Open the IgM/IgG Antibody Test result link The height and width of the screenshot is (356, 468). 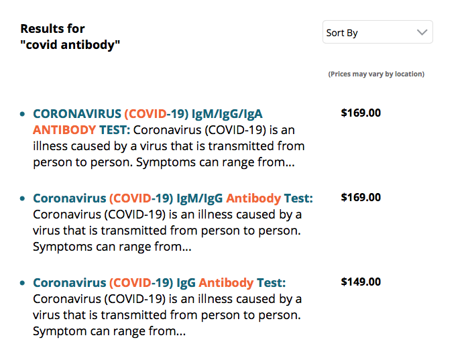173,198
